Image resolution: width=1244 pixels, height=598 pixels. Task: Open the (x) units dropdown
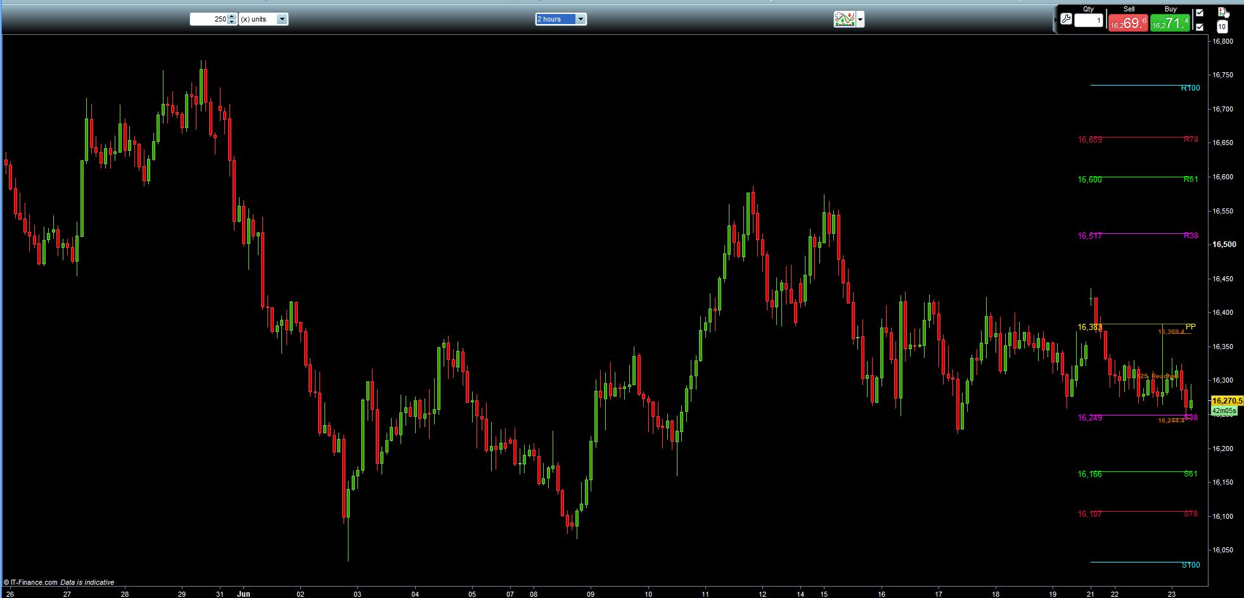263,19
